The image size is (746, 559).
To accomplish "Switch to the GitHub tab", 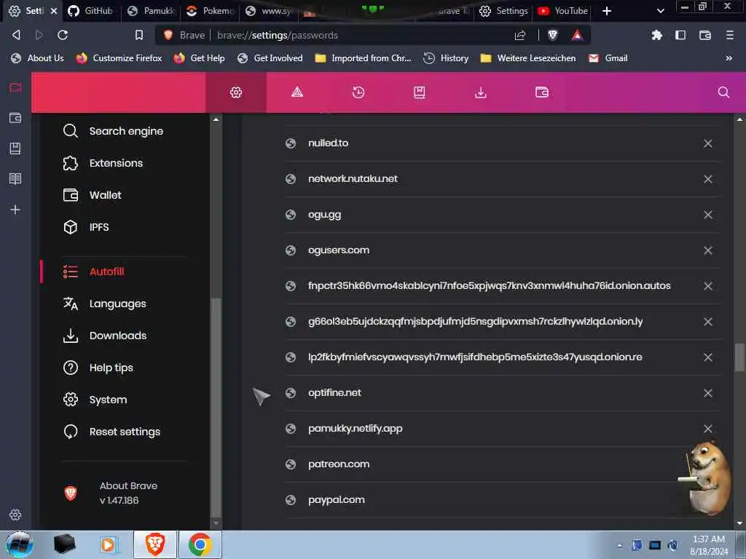I will coord(91,11).
